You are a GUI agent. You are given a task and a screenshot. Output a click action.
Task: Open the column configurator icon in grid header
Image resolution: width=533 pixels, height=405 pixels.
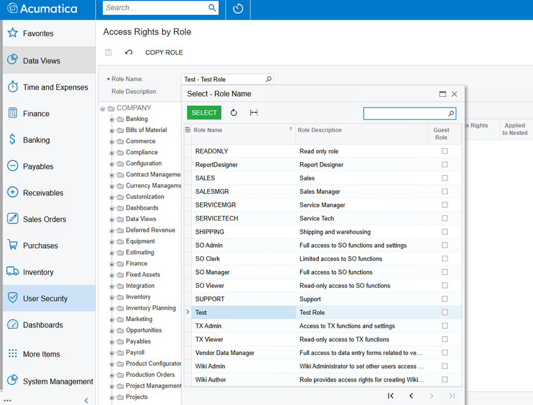[x=188, y=130]
